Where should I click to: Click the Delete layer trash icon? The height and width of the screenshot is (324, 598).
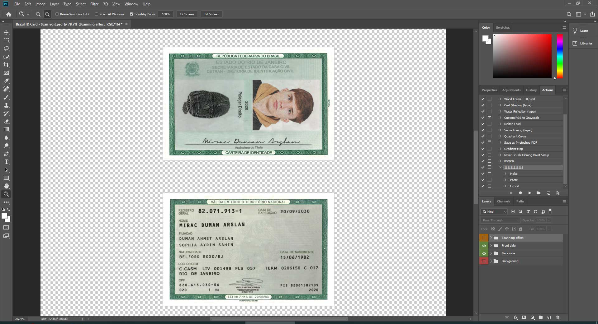(557, 318)
